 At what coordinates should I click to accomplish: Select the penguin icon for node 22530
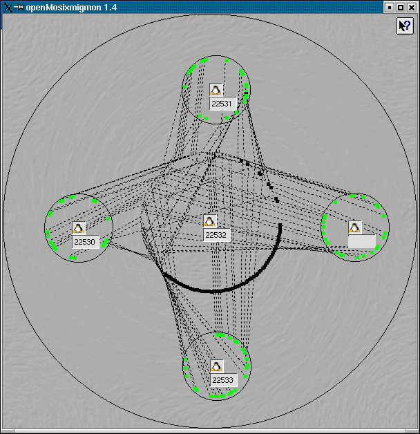point(78,229)
